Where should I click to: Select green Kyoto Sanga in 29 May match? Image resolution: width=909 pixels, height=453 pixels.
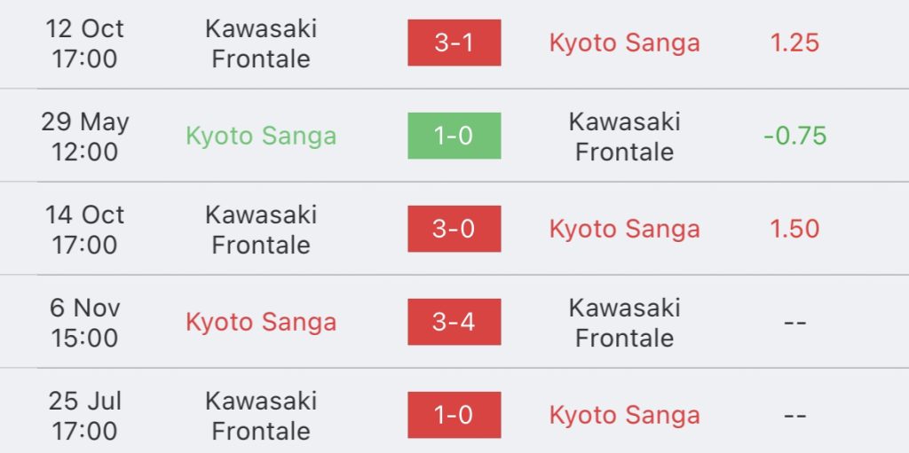pos(261,137)
